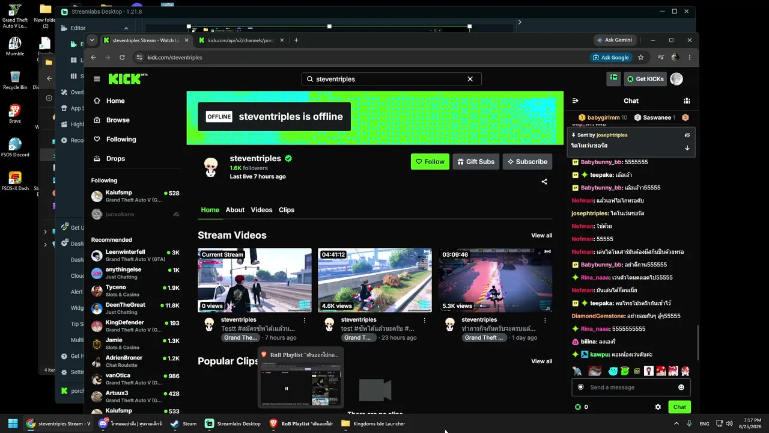Open the Chrome tab search dropdown
Viewport: 769px width, 433px height.
point(92,40)
